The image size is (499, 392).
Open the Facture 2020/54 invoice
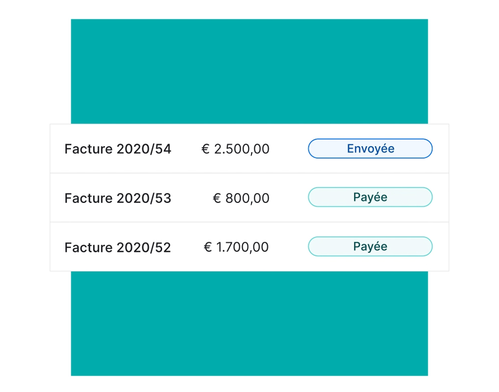118,149
